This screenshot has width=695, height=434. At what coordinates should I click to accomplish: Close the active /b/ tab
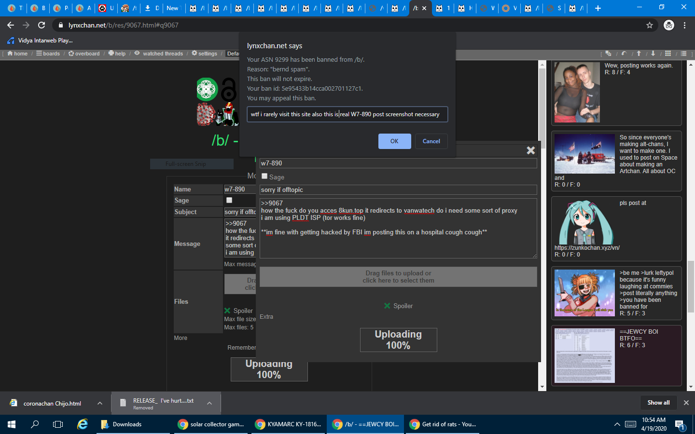tap(424, 8)
